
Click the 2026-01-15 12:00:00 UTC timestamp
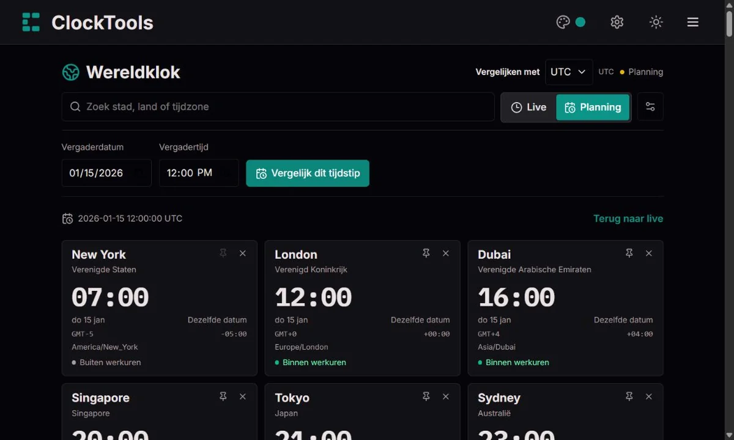tap(130, 218)
